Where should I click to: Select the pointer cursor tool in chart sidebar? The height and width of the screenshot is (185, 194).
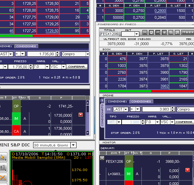pos(3,157)
